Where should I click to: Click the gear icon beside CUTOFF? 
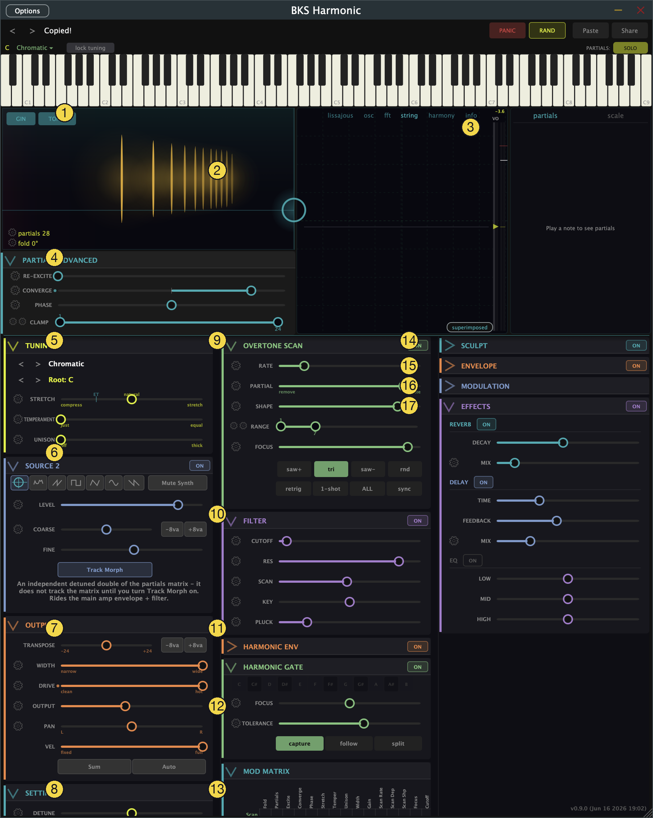click(236, 541)
